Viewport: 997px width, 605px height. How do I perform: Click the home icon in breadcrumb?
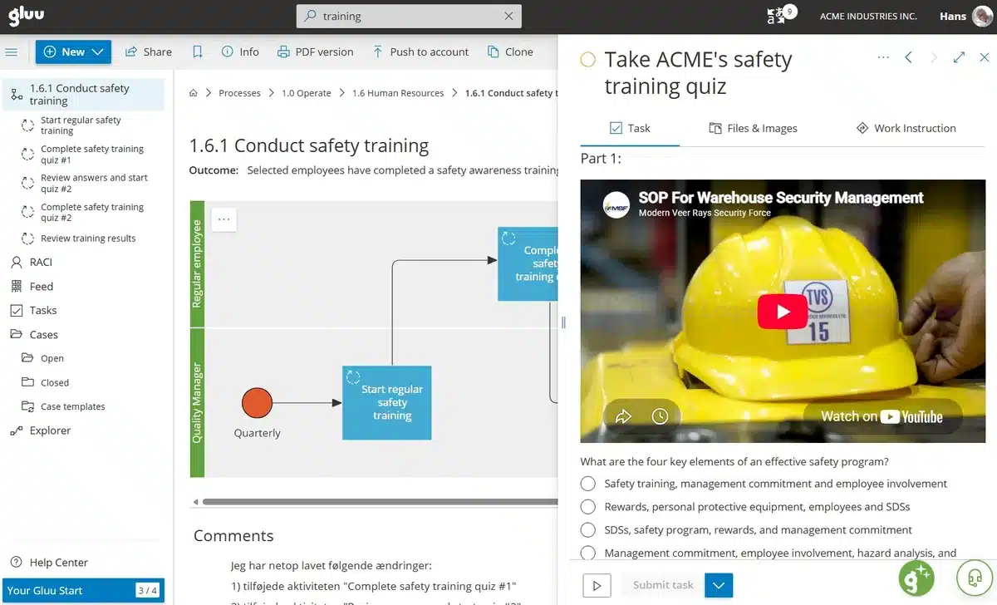(194, 93)
